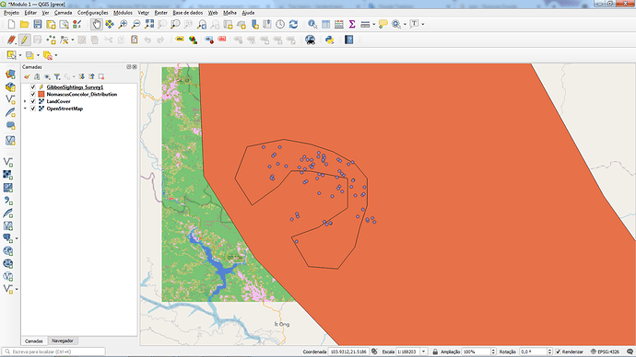Click the Save Project disk icon

tap(38, 24)
